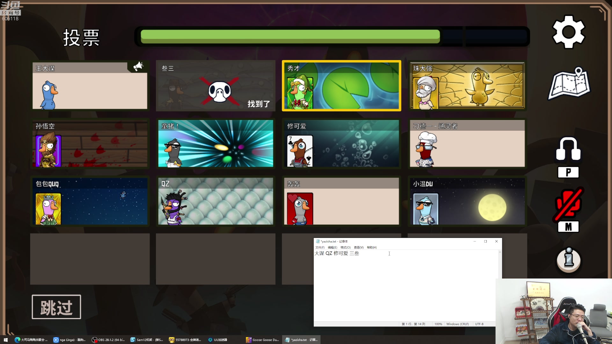
Task: Click 找到了 text on 叁三's card
Action: 259,104
